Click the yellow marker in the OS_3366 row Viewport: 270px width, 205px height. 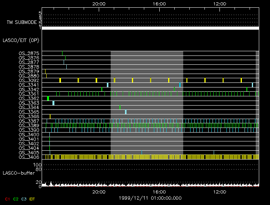point(50,116)
